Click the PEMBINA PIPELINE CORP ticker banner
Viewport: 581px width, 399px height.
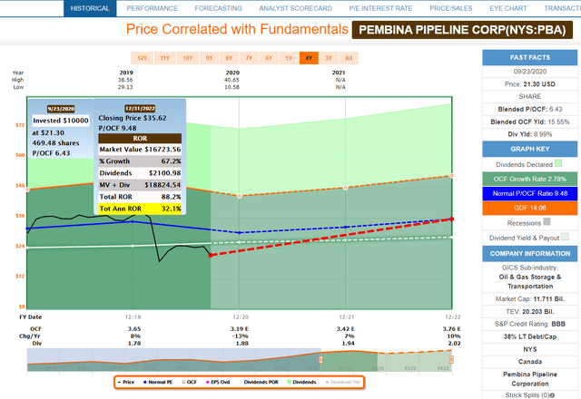click(x=462, y=30)
